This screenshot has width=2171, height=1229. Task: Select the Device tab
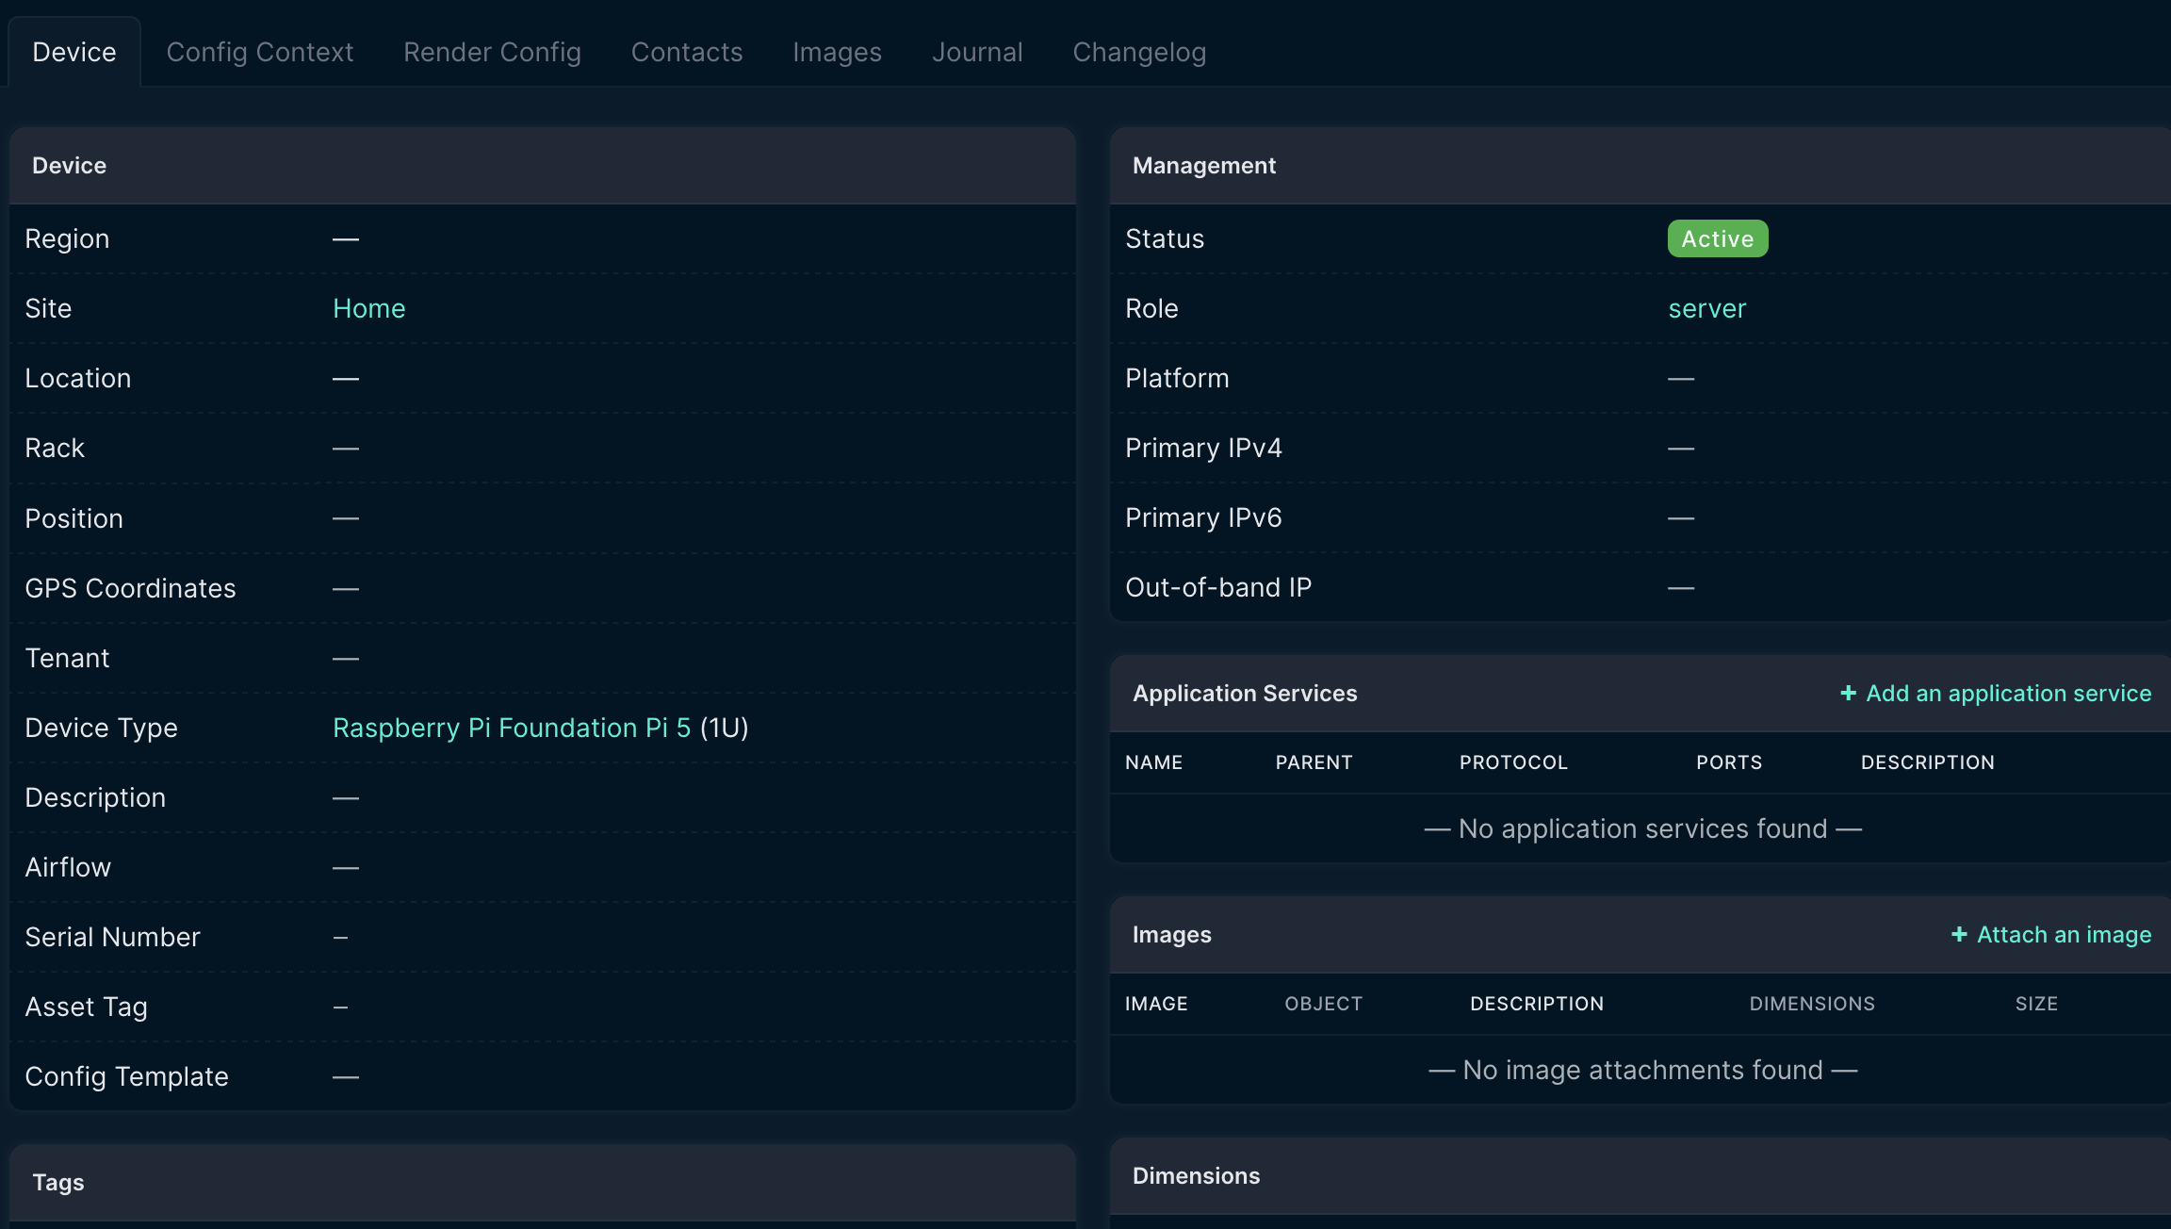tap(74, 52)
